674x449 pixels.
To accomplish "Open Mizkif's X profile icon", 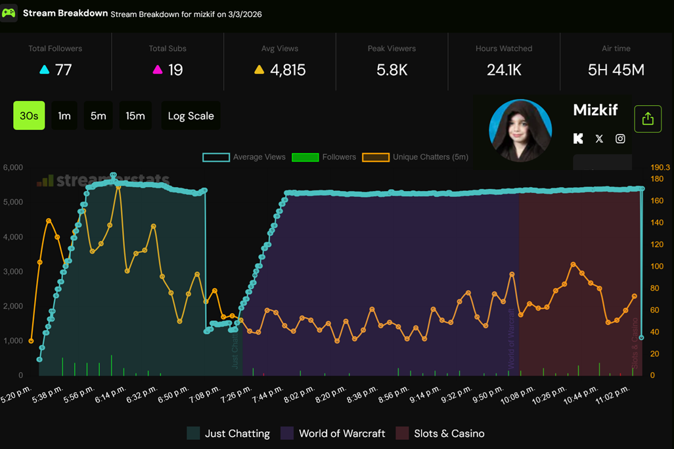I will [599, 139].
